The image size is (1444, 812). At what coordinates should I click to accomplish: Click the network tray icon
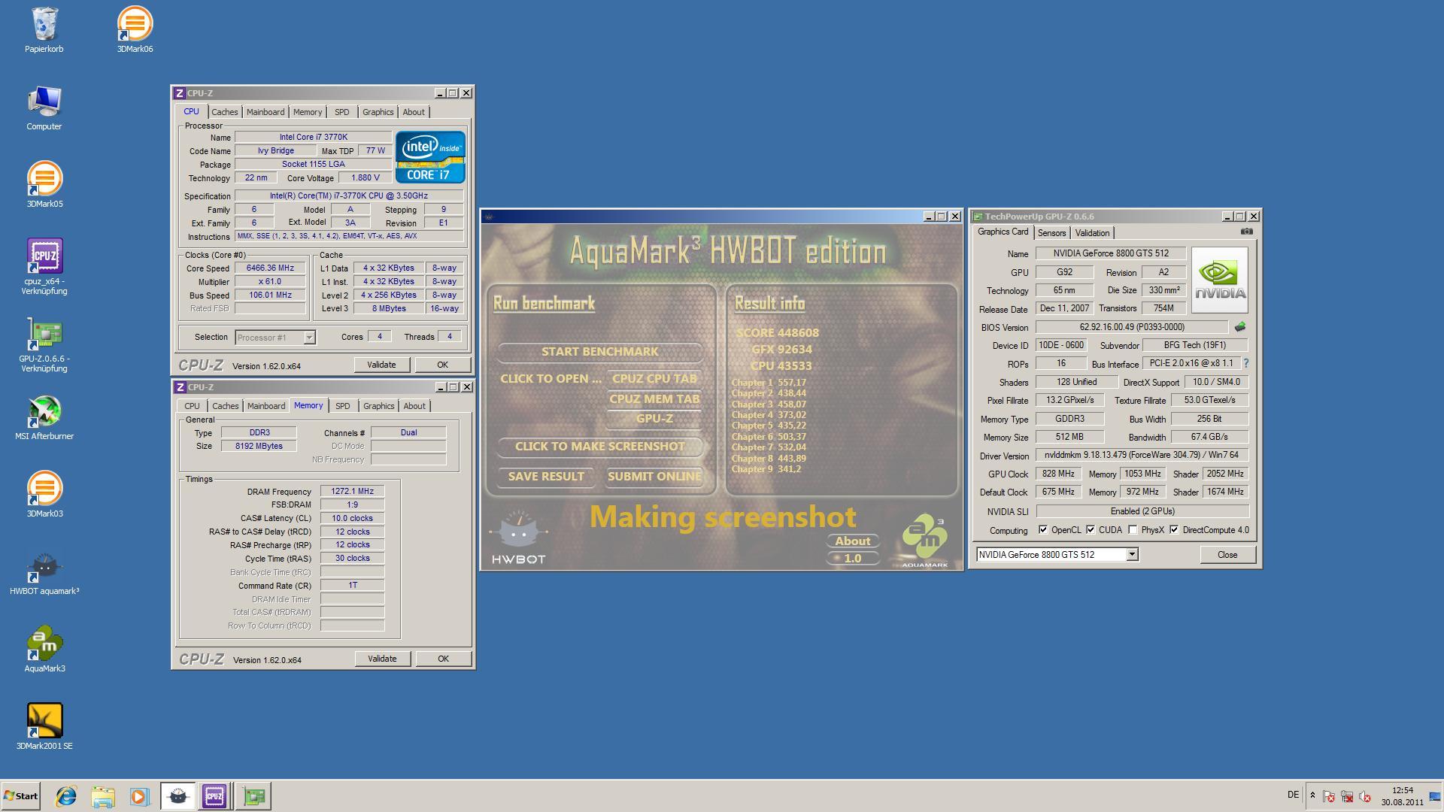pos(1347,796)
